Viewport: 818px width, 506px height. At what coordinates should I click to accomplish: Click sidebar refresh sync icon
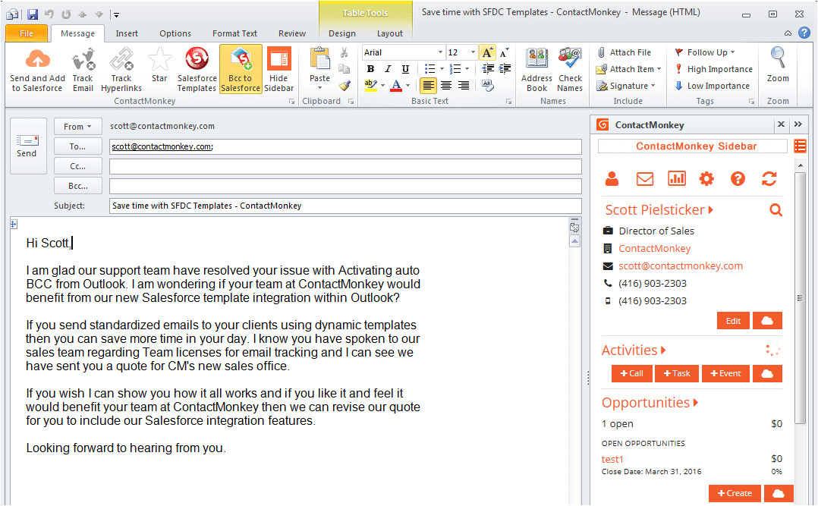(x=769, y=179)
